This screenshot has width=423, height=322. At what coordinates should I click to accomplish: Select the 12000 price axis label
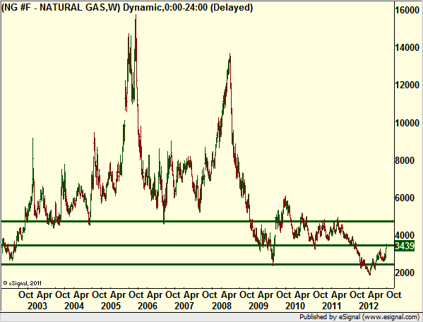[407, 85]
